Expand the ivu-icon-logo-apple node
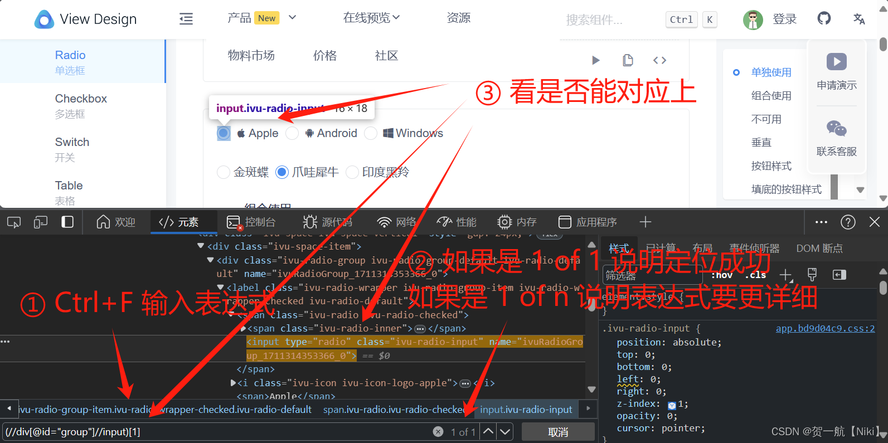 click(x=234, y=383)
